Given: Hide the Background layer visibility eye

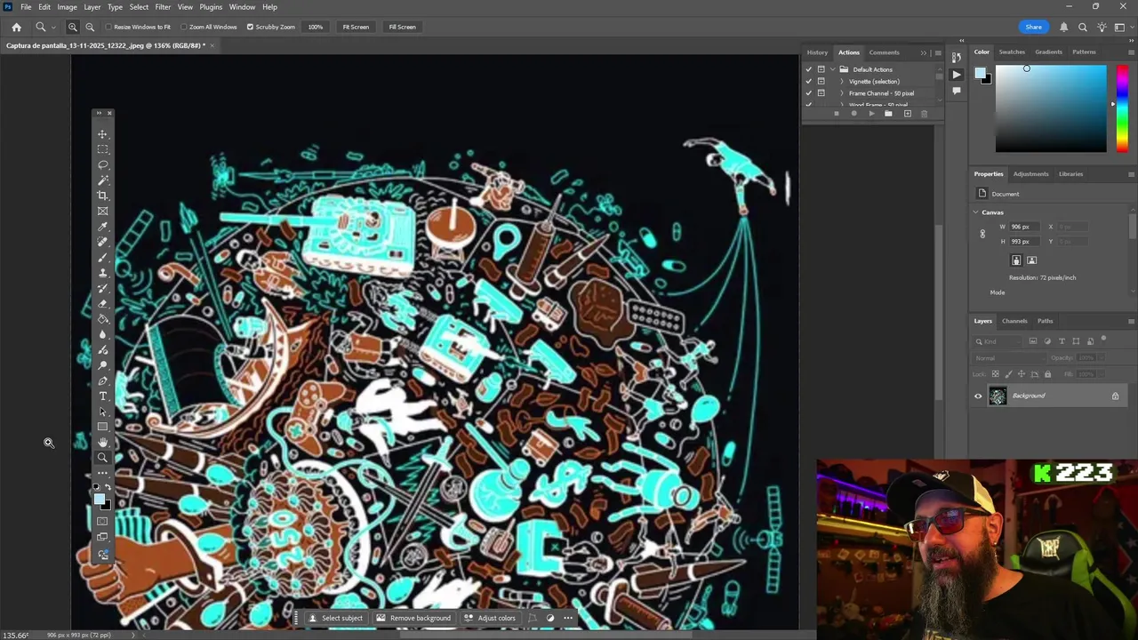Looking at the screenshot, I should (978, 396).
